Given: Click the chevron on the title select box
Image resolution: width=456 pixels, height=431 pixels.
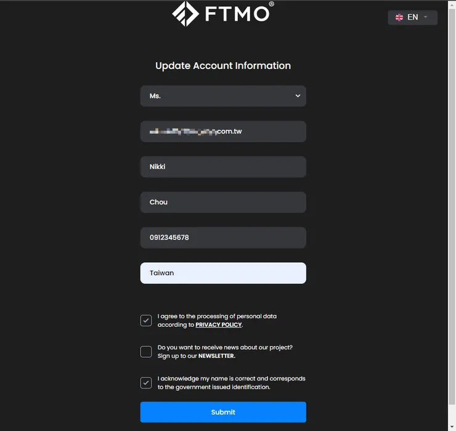Looking at the screenshot, I should click(298, 96).
